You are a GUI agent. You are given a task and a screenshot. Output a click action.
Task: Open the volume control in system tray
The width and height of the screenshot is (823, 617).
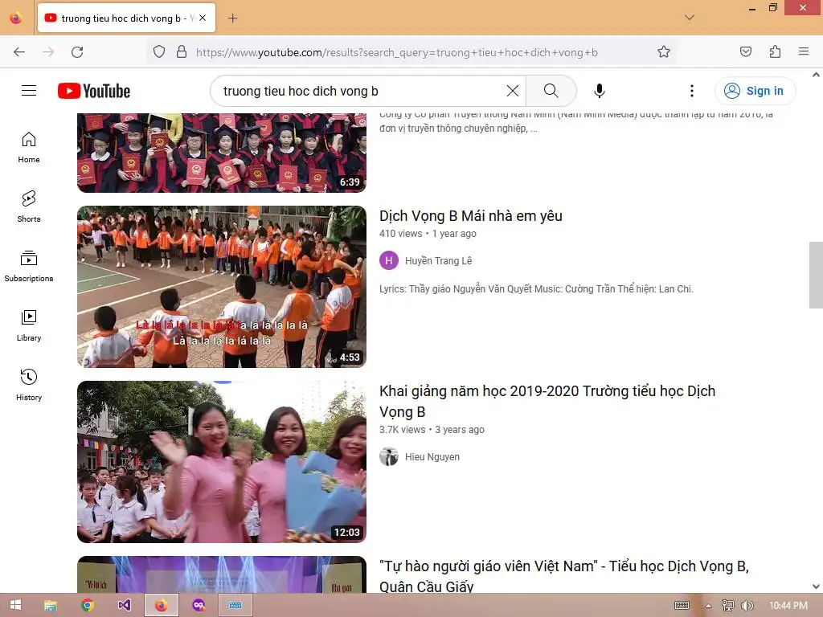[x=747, y=606]
